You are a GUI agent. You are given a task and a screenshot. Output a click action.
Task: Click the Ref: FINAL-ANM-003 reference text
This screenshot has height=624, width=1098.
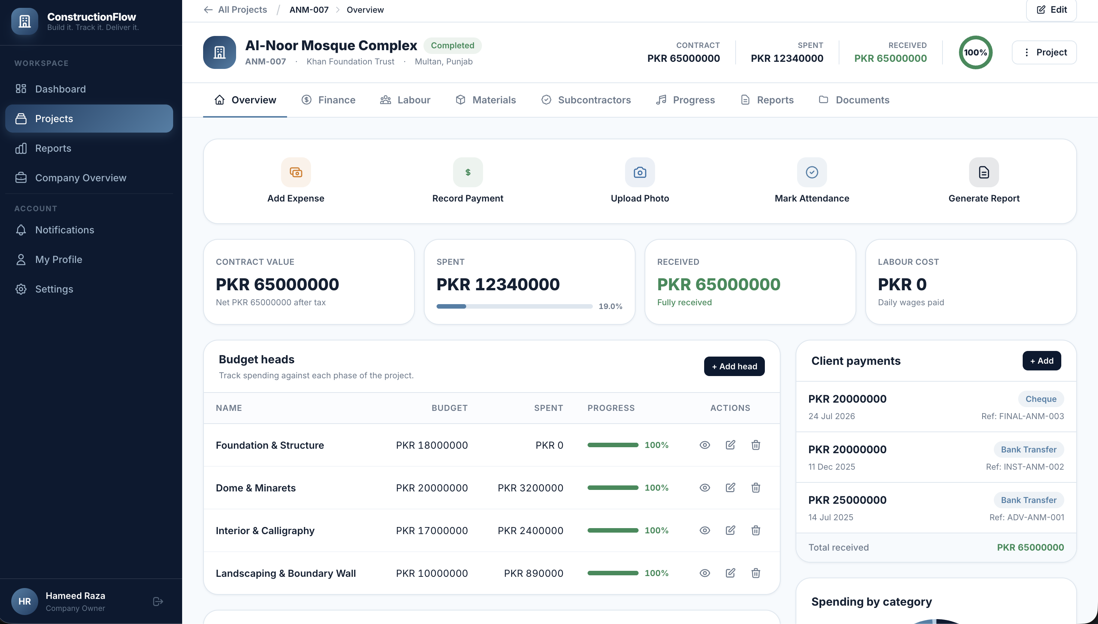click(1023, 416)
